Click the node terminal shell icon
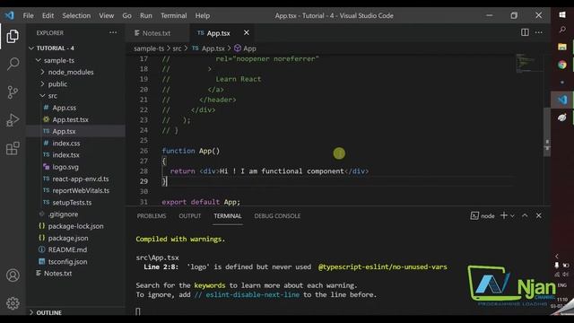 [x=474, y=215]
